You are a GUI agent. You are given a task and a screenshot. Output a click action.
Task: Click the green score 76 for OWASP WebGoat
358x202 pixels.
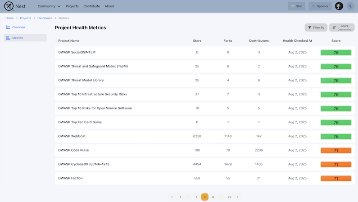335,136
